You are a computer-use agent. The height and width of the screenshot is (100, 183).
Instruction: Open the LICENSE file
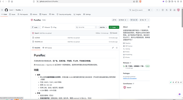click(x=37, y=38)
